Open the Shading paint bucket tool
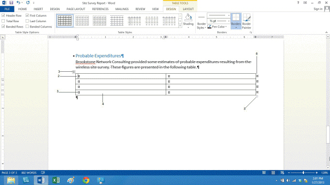The image size is (330, 185). tap(188, 21)
